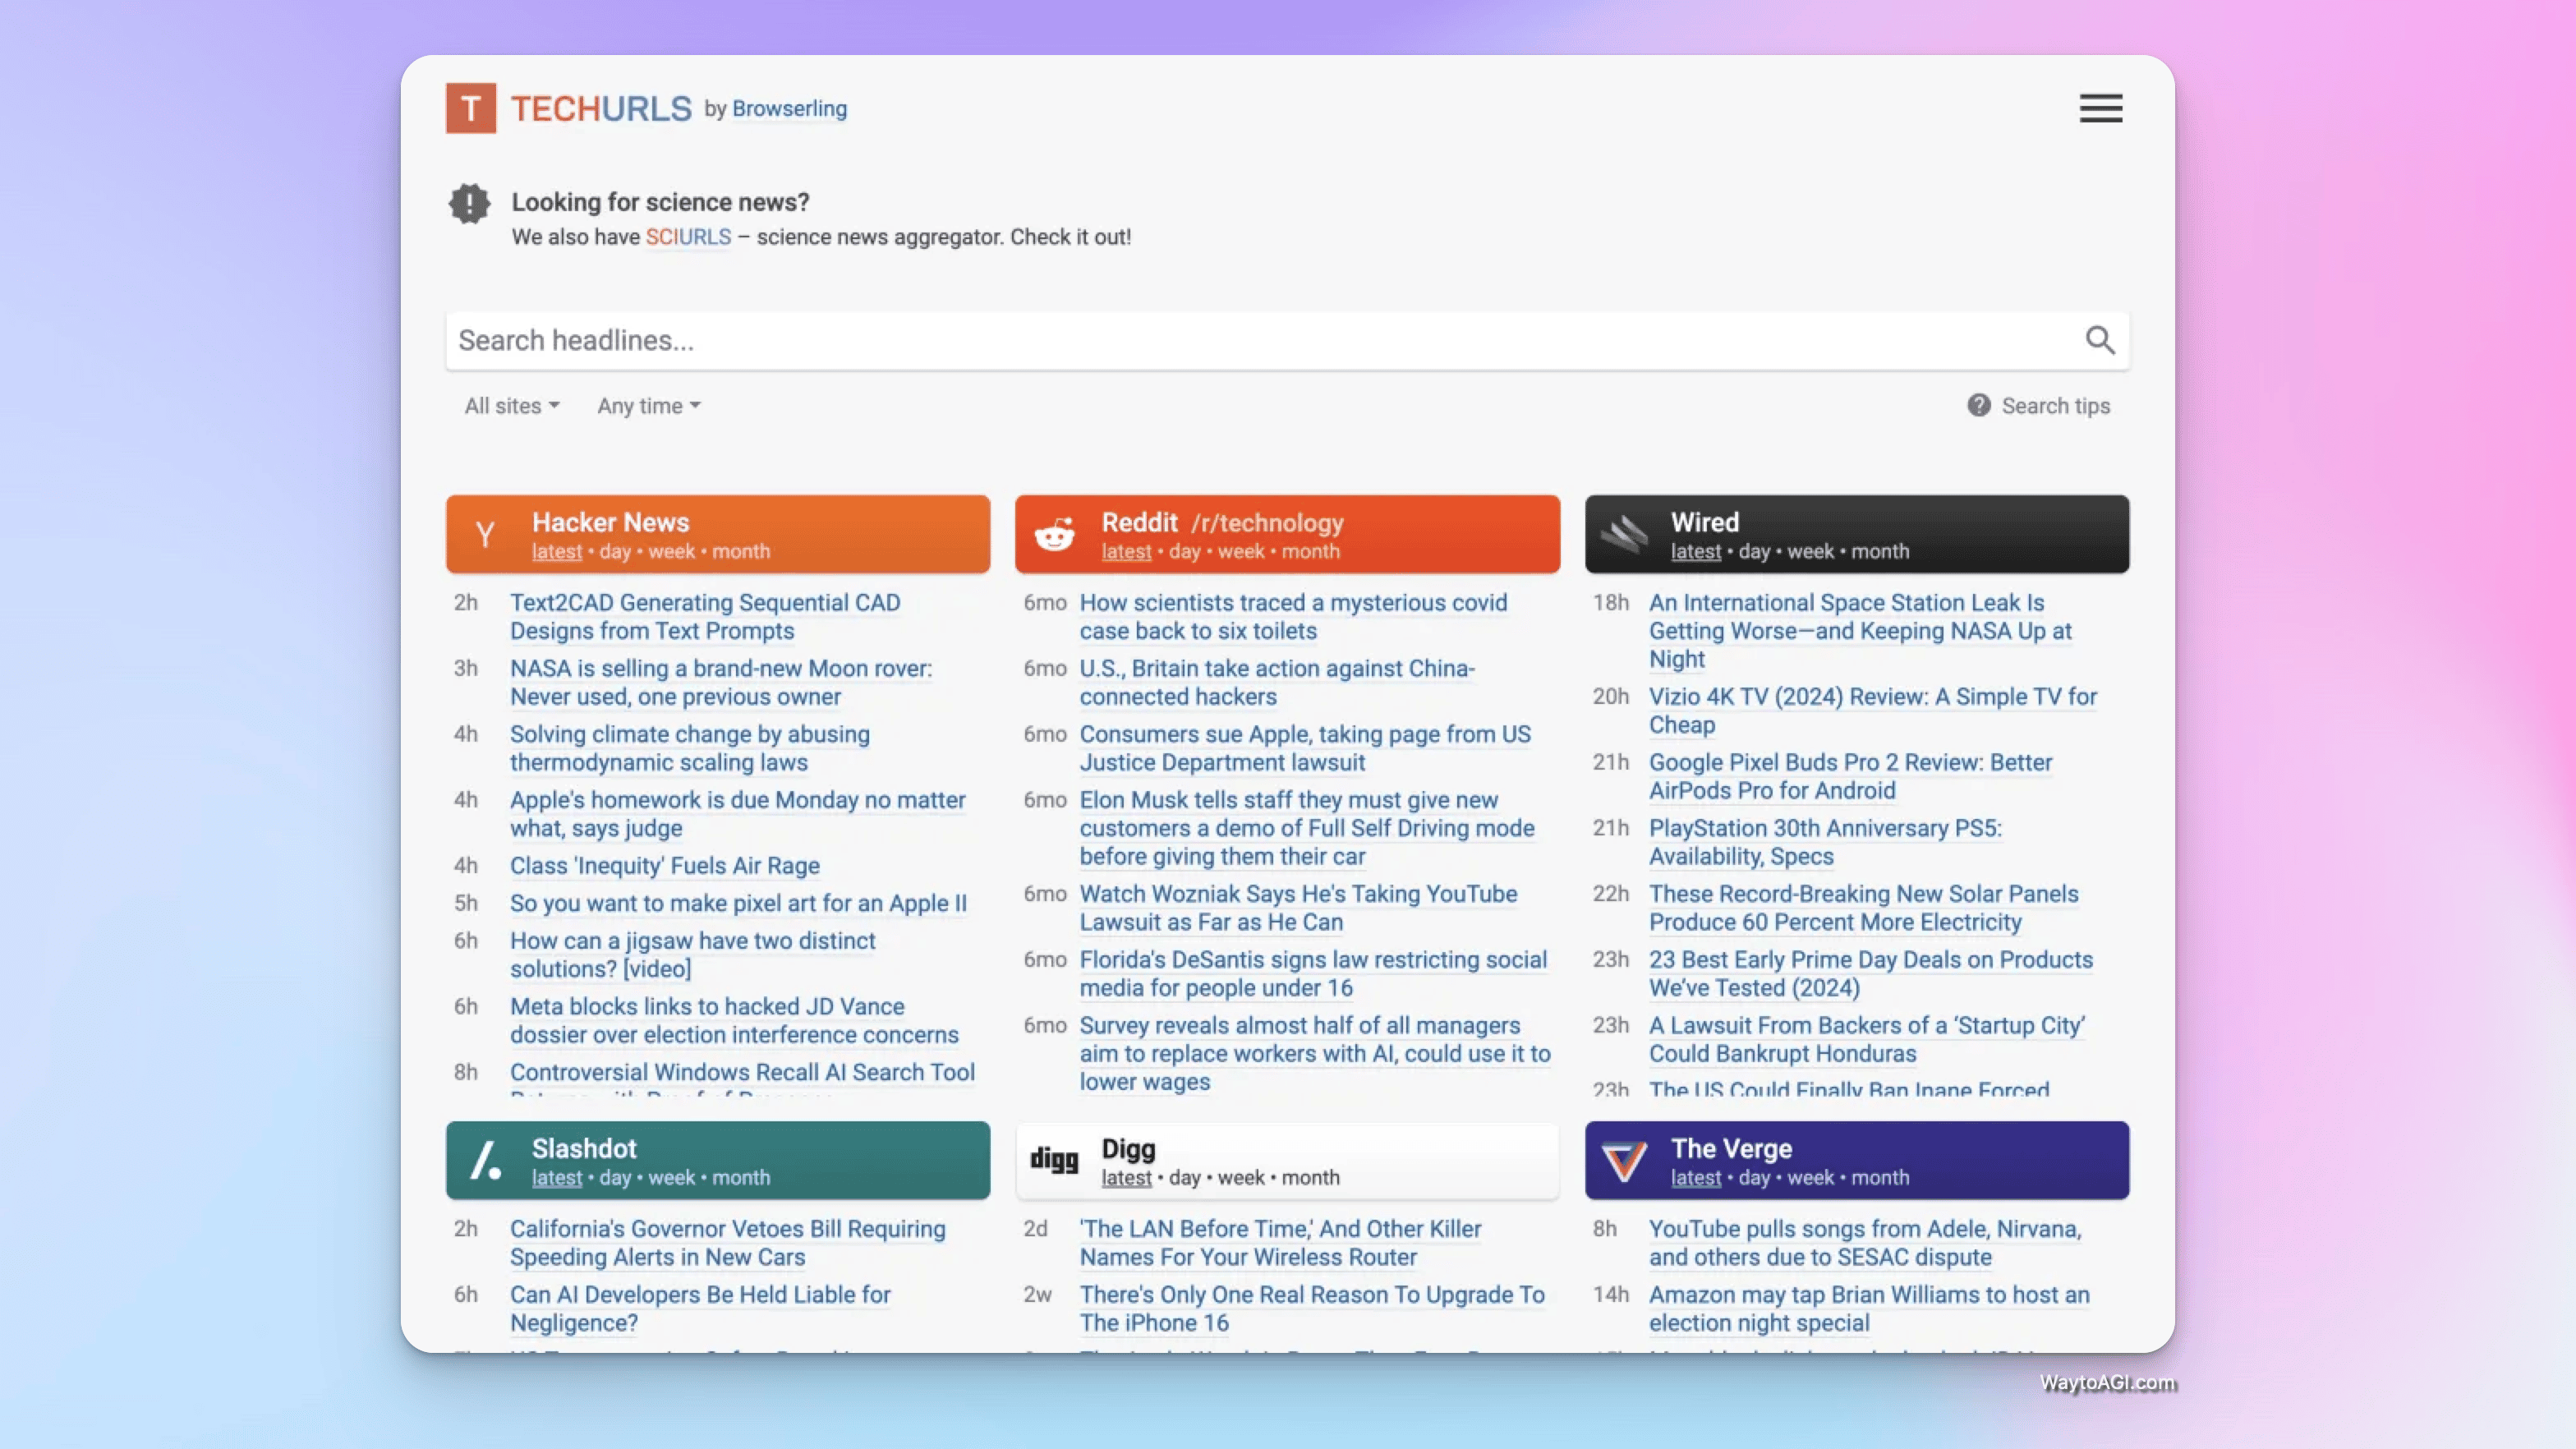The height and width of the screenshot is (1449, 2576).
Task: Open 'Florida's DeSantis signs law' headline
Action: click(x=1313, y=973)
